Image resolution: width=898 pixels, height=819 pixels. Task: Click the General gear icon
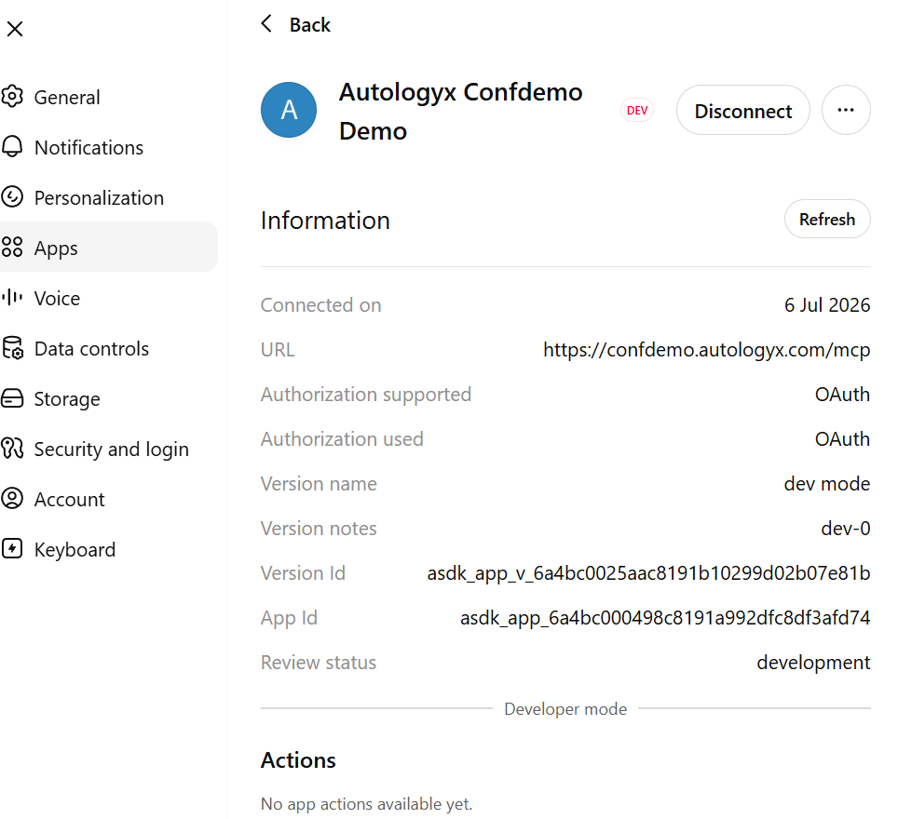click(12, 97)
